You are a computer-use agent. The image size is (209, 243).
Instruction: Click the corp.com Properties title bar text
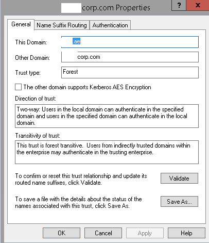pyautogui.click(x=116, y=8)
